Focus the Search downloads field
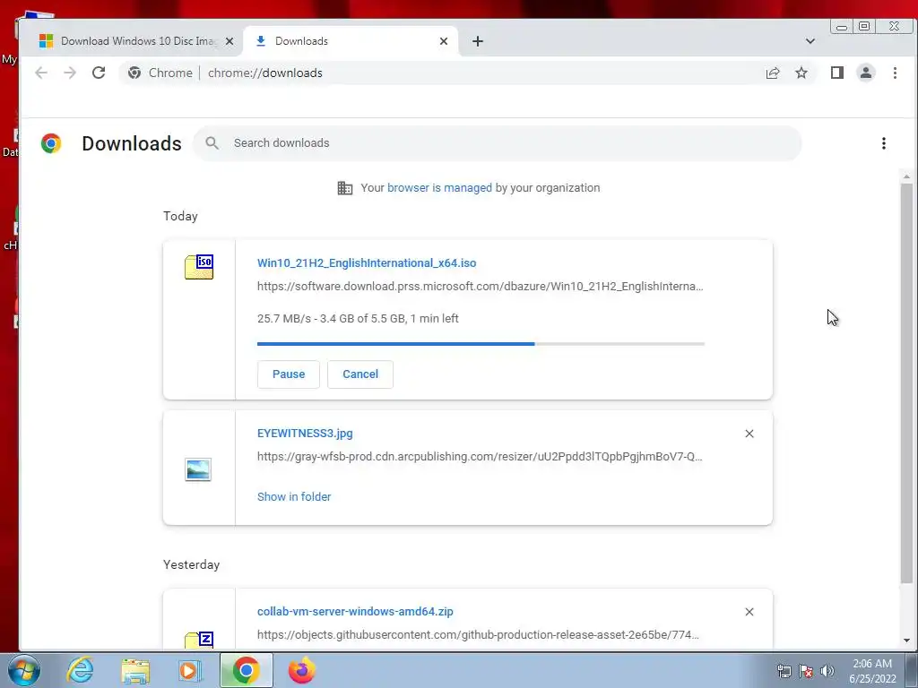This screenshot has width=918, height=688. (497, 143)
